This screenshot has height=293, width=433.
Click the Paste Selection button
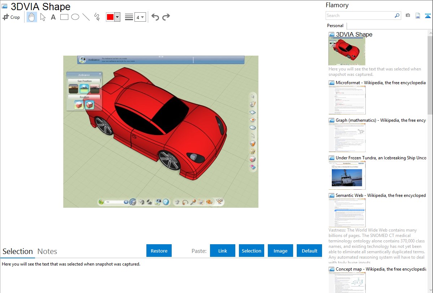(x=251, y=251)
